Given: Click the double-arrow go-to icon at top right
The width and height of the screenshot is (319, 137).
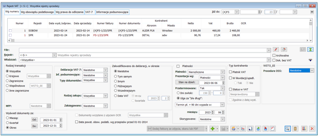Looking at the screenshot, I should pyautogui.click(x=312, y=12).
